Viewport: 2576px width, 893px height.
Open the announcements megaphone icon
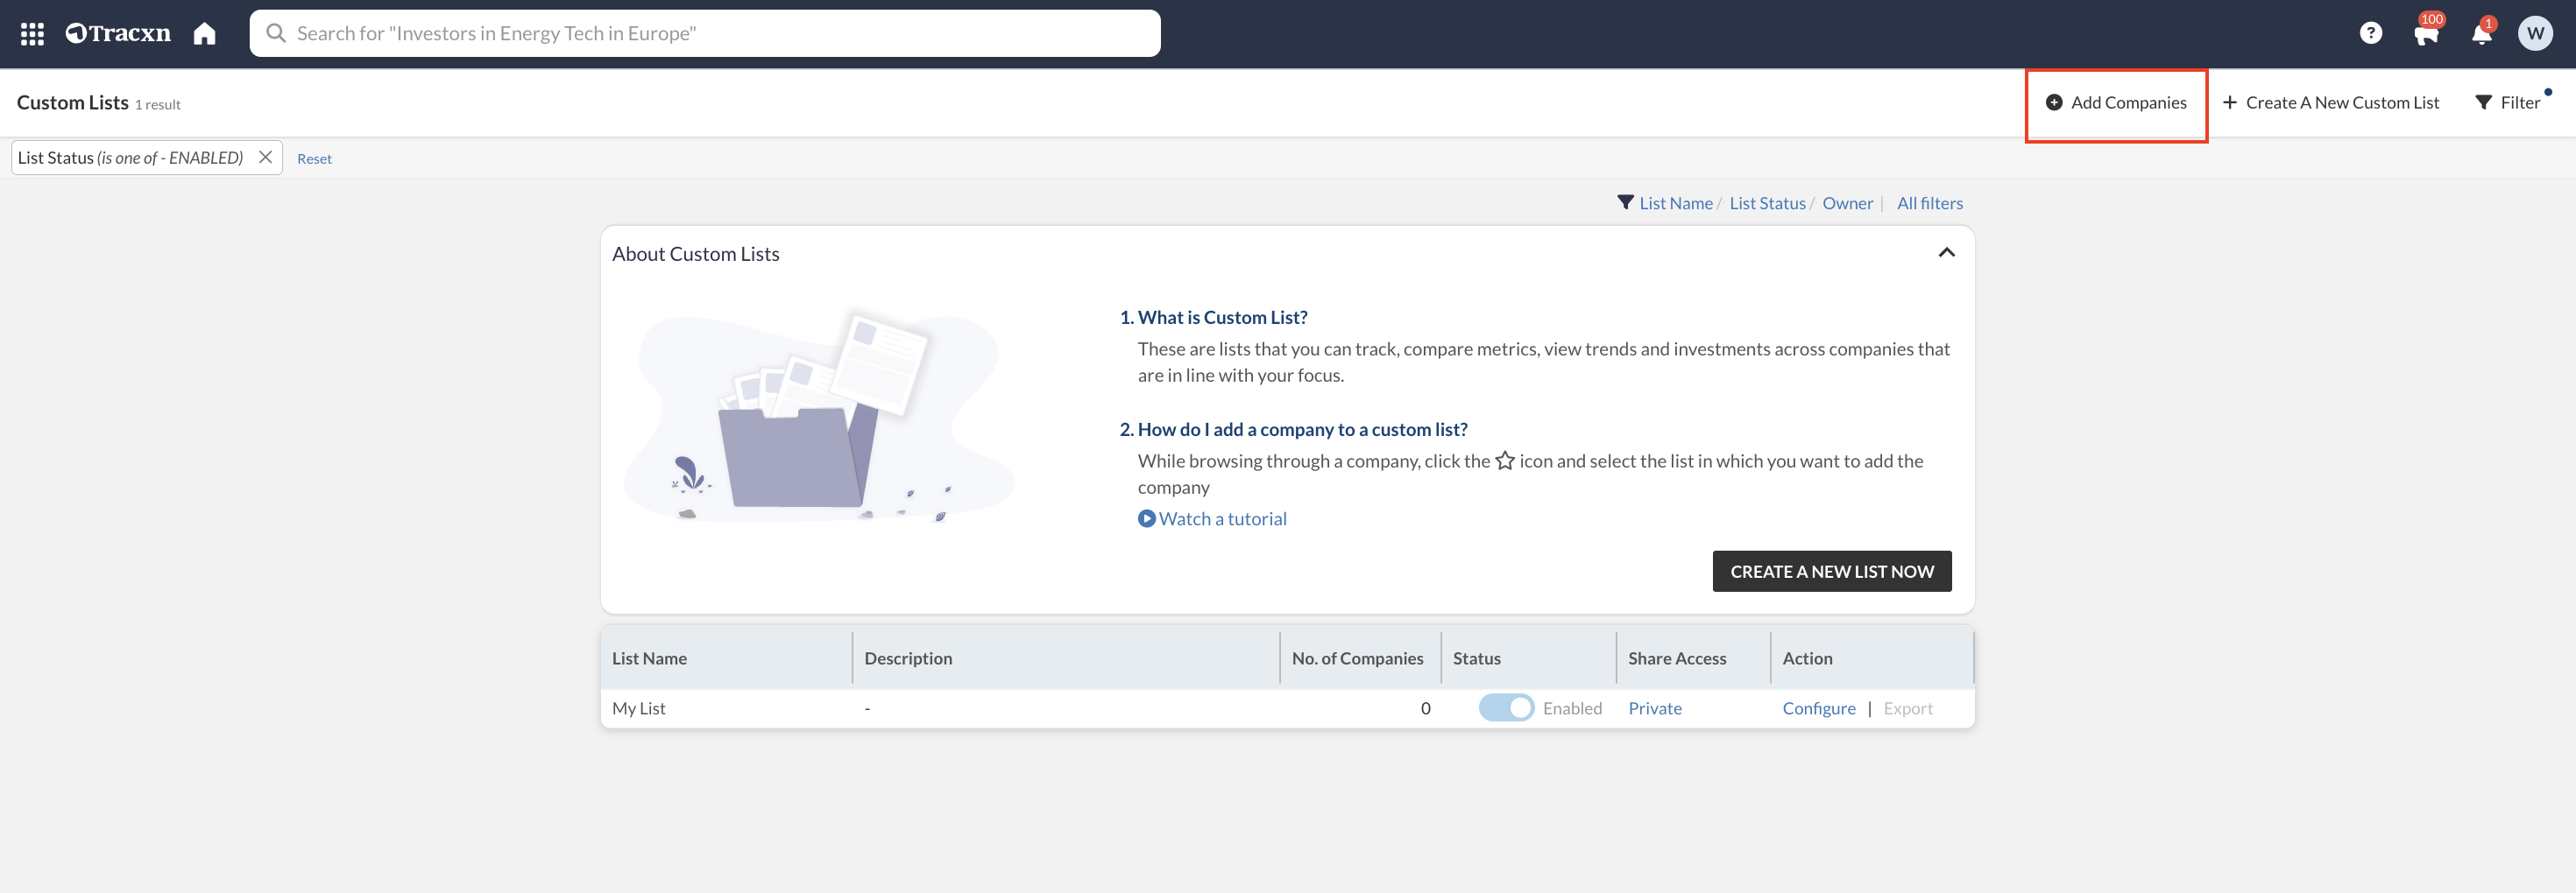tap(2425, 35)
